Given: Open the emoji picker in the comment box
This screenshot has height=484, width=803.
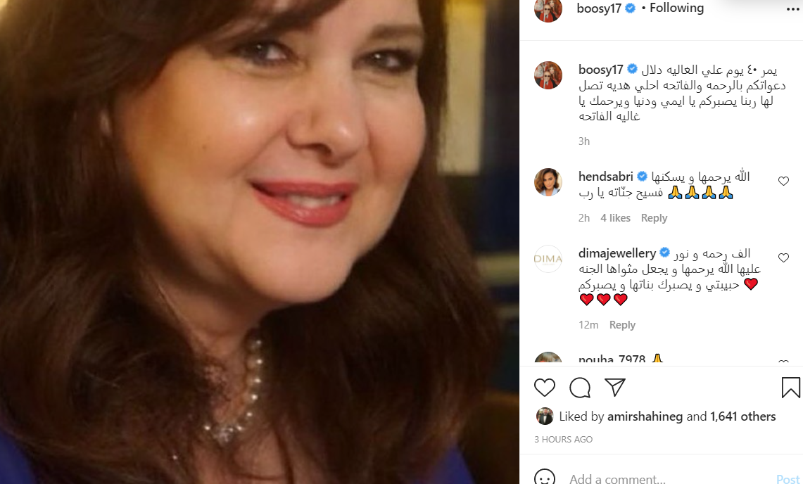Looking at the screenshot, I should (x=545, y=478).
